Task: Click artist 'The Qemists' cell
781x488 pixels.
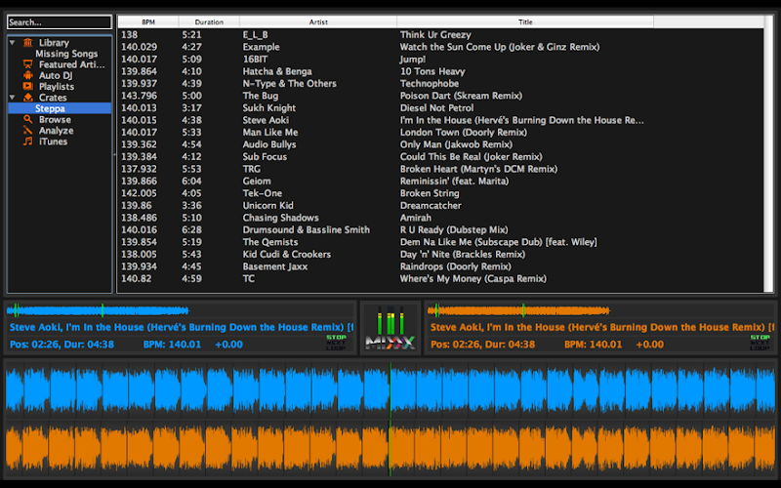Action: click(270, 242)
